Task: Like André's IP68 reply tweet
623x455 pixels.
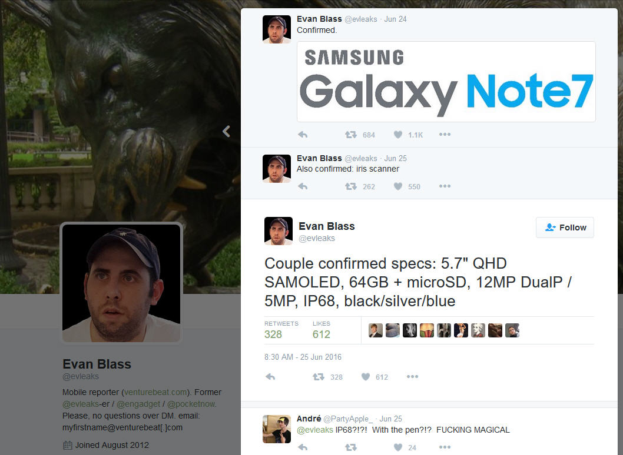Action: click(x=397, y=447)
